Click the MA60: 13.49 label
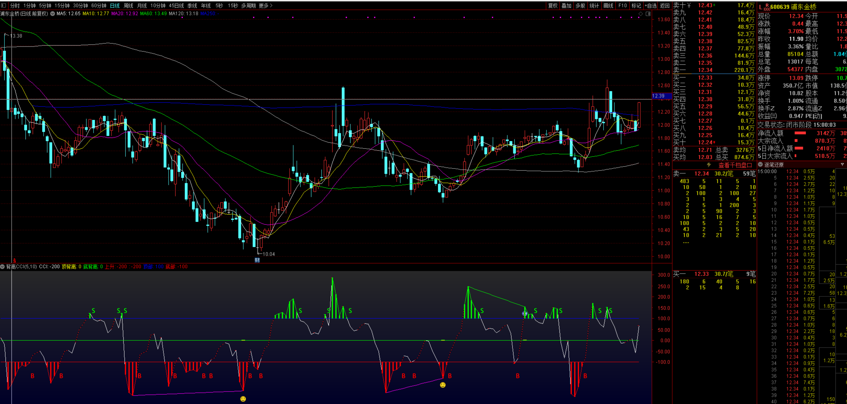Viewport: 847px width, 404px height. (153, 14)
